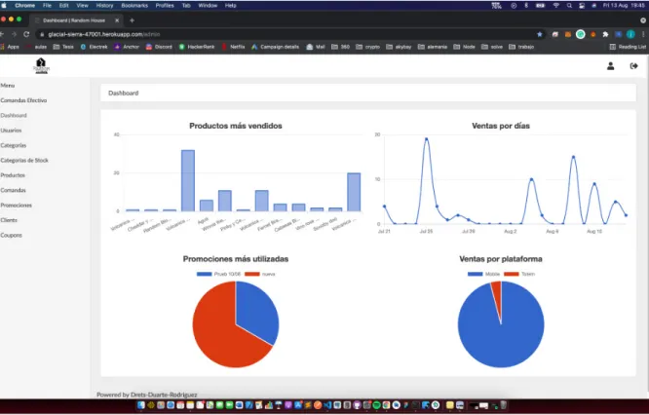The image size is (649, 415).
Task: Open the Netflix bookmark
Action: 234,47
